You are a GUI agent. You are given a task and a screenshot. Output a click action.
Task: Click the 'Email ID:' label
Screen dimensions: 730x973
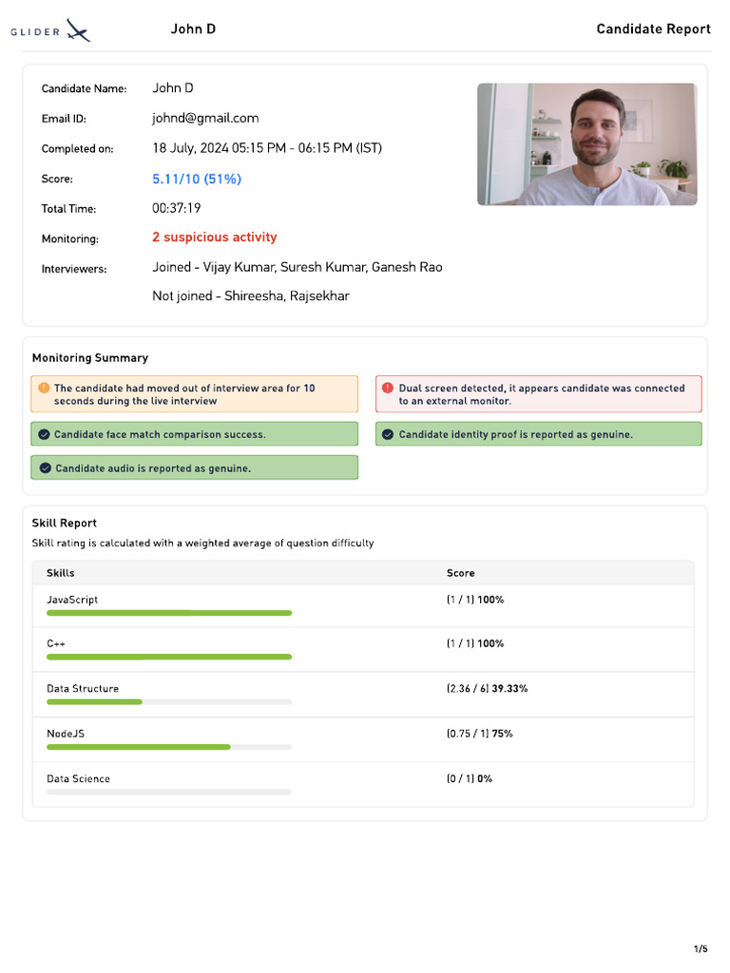coord(64,119)
